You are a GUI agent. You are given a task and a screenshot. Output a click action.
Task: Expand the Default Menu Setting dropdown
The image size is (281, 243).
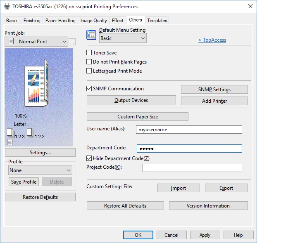pyautogui.click(x=123, y=38)
